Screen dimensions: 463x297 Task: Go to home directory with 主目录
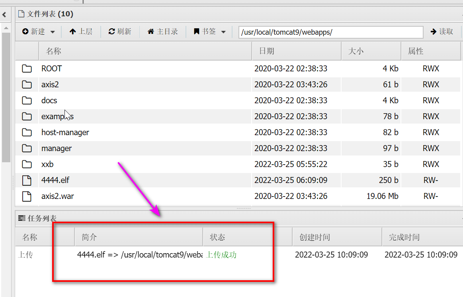[x=163, y=31]
